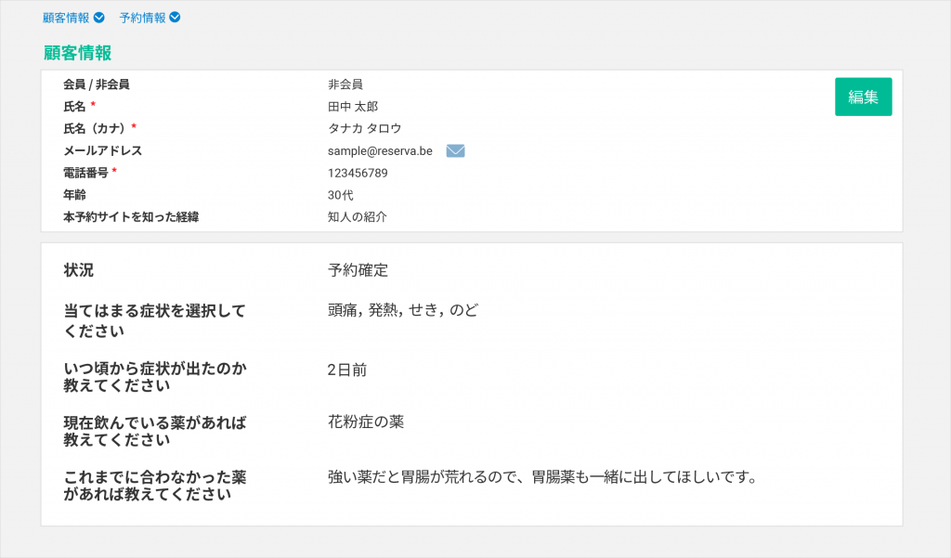Click the 予約確定 status value

(x=358, y=270)
